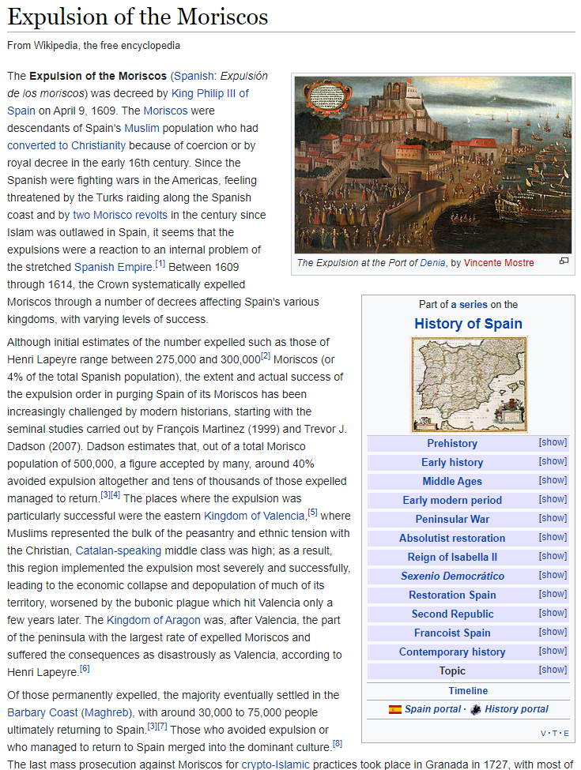
Task: Show the Francoist Spain section
Action: coord(553,632)
